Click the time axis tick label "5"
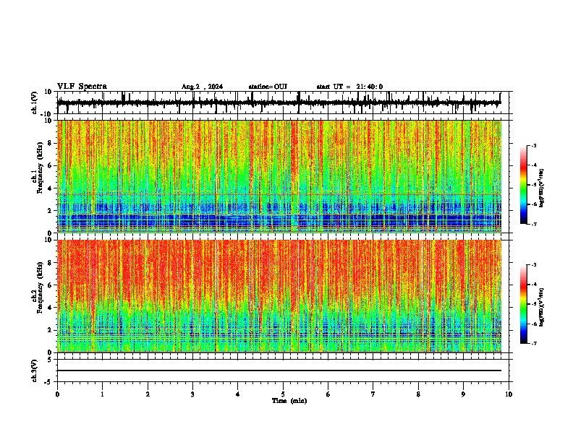This screenshot has width=573, height=442. (283, 394)
